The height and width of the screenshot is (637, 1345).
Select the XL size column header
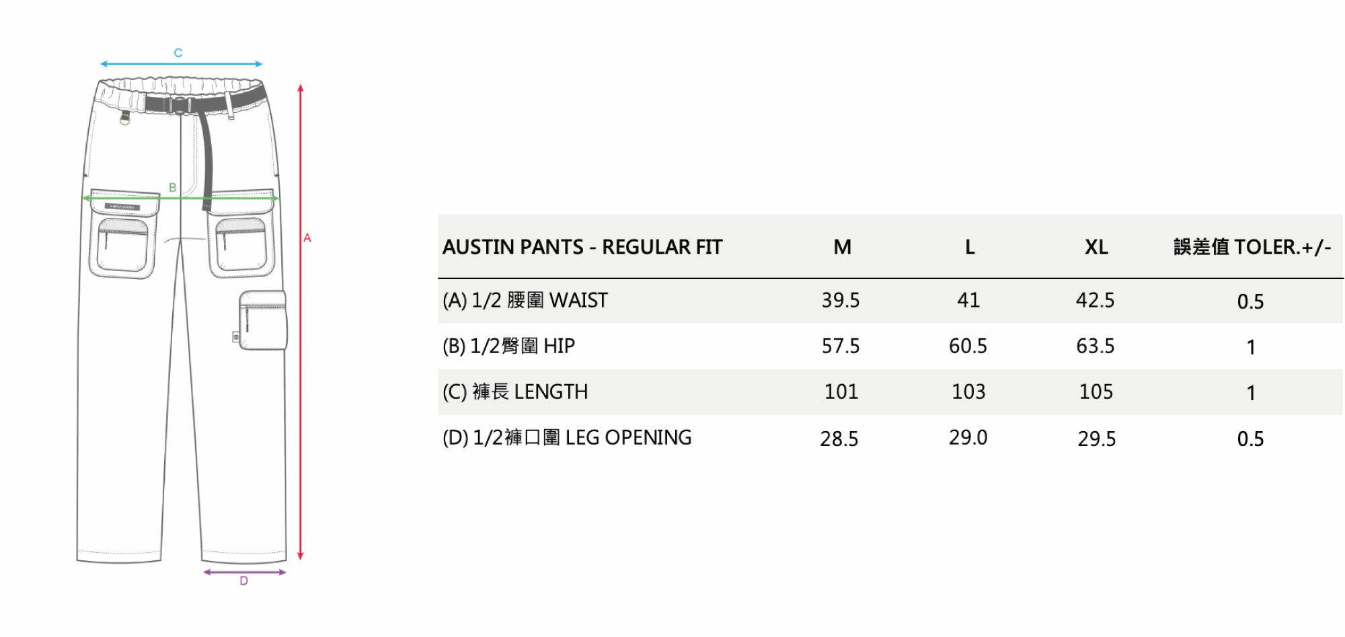coord(1096,248)
